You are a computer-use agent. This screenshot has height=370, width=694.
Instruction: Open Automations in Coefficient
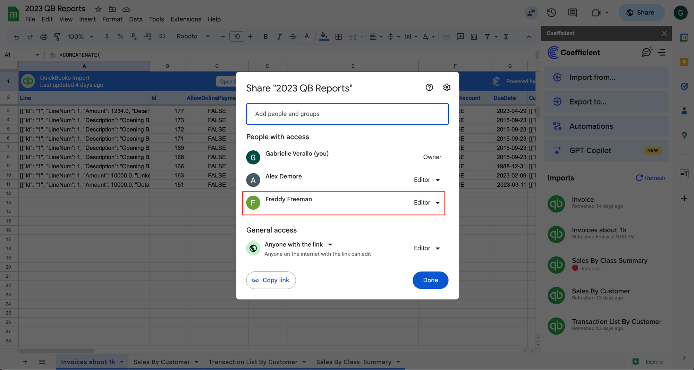coord(606,126)
